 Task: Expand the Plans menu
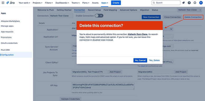pos(86,3)
